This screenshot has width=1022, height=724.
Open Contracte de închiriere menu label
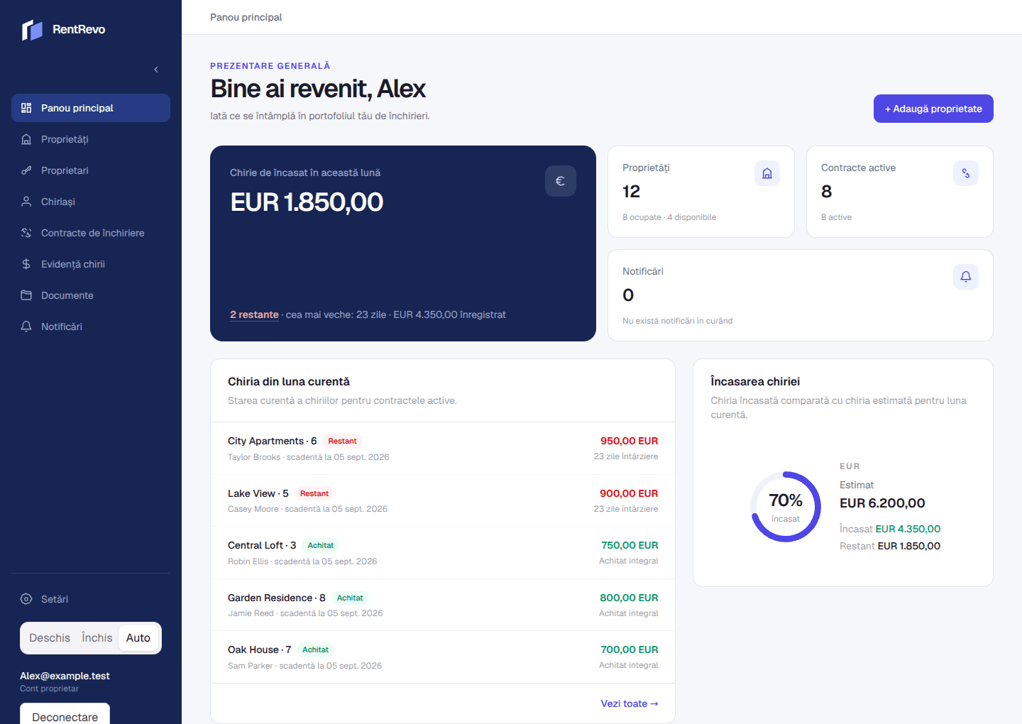(x=93, y=233)
